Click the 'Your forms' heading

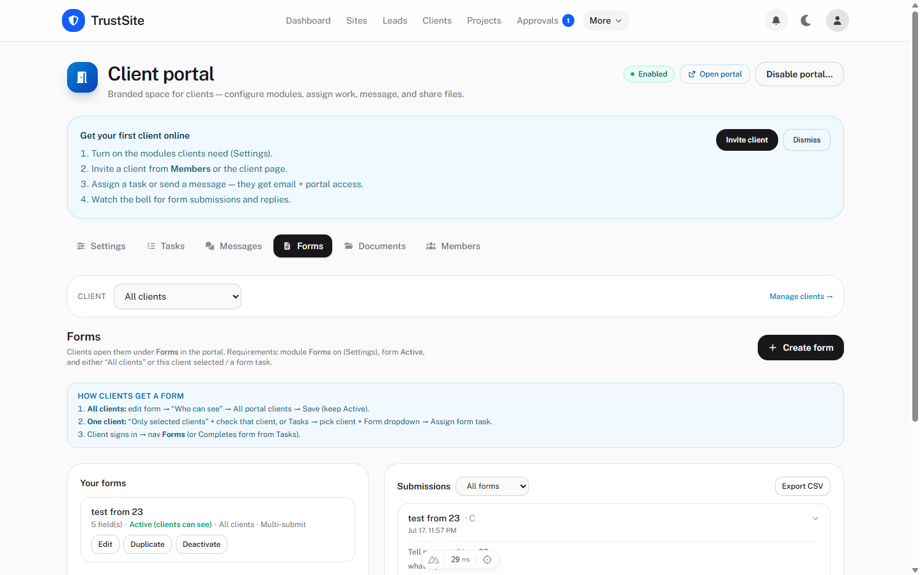(x=103, y=483)
